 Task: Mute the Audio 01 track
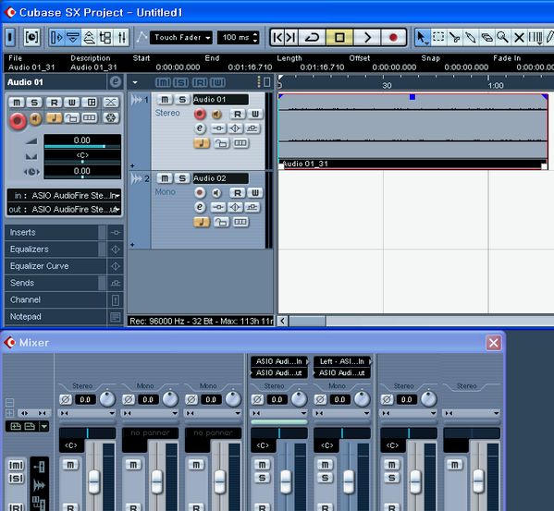point(165,100)
